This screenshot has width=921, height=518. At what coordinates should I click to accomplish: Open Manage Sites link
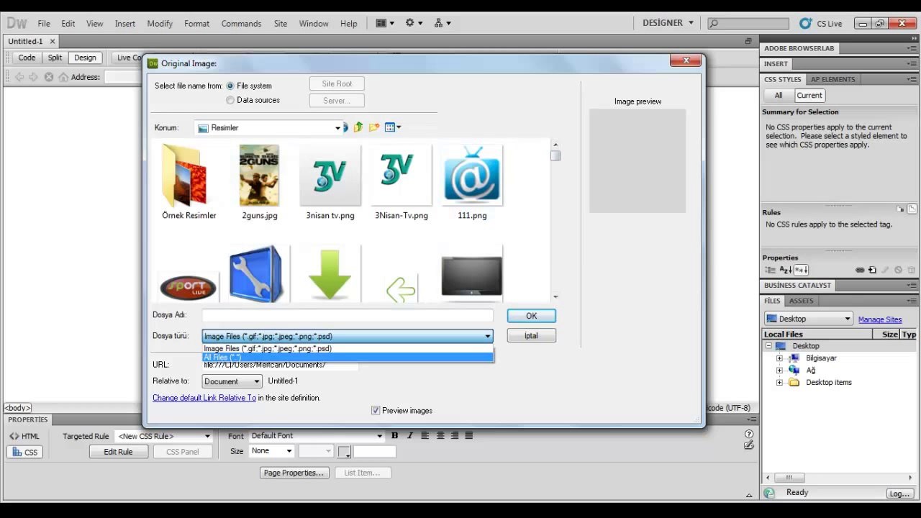[x=879, y=319]
